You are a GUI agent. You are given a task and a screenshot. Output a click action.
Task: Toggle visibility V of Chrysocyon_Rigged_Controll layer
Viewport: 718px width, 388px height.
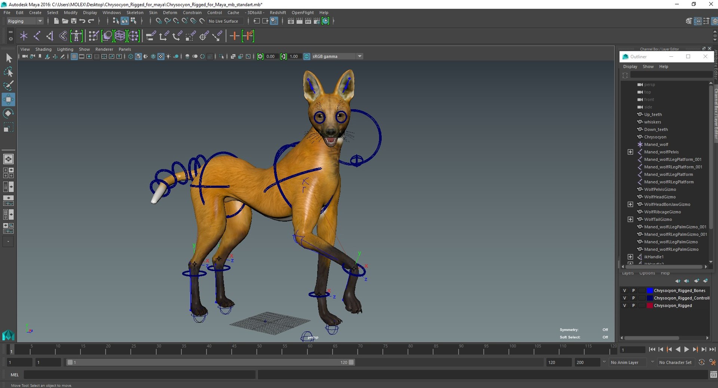pyautogui.click(x=624, y=298)
